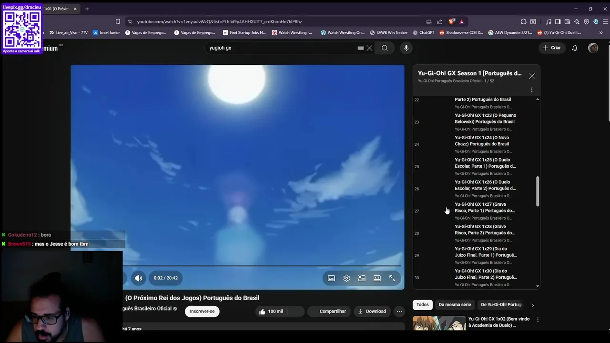Clear the yugioh gx search text

click(x=369, y=48)
